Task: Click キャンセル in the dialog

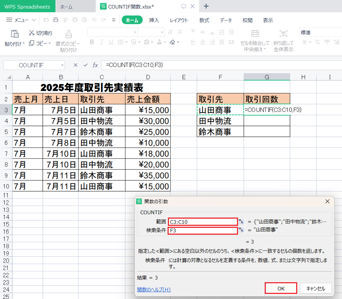Action: pyautogui.click(x=316, y=288)
